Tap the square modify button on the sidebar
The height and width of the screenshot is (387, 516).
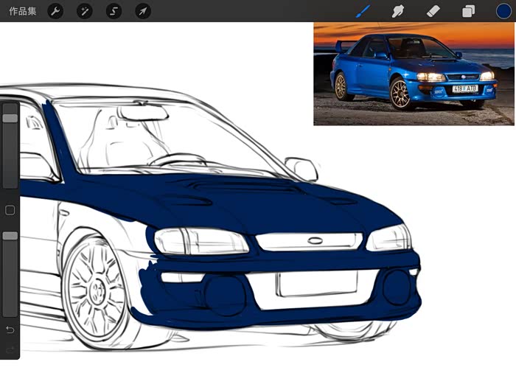tap(10, 210)
